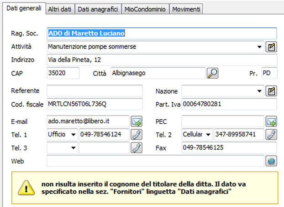The image size is (284, 207).
Task: Click the Part. Iva label
Action: tap(168, 104)
